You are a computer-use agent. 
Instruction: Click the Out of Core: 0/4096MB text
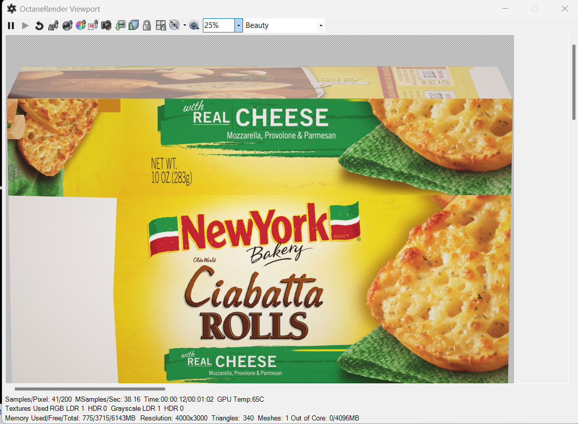coord(325,418)
